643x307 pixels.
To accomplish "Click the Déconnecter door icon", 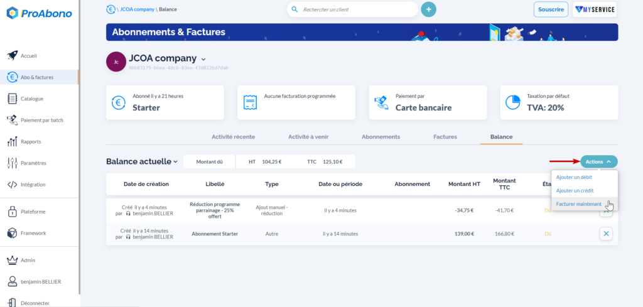I will click(x=13, y=303).
